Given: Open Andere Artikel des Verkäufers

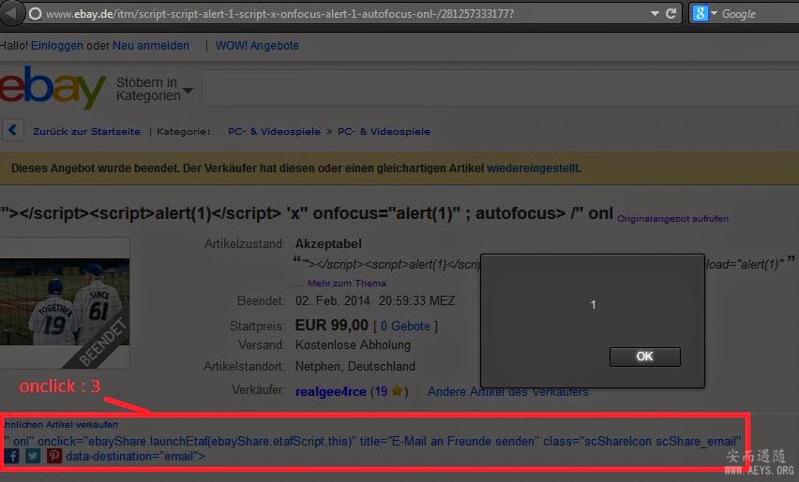Looking at the screenshot, I should click(508, 391).
